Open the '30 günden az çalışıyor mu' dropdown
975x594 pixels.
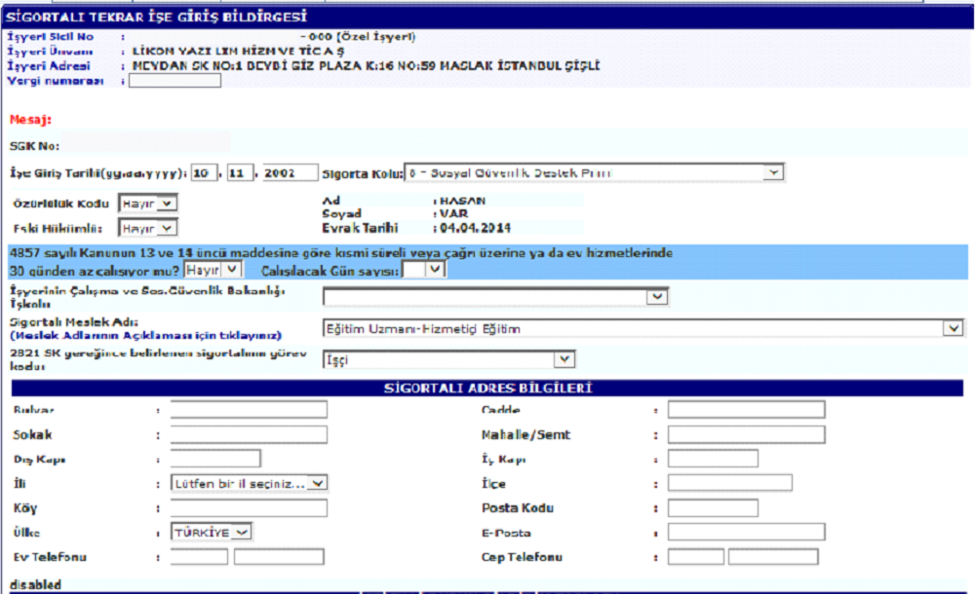click(214, 270)
